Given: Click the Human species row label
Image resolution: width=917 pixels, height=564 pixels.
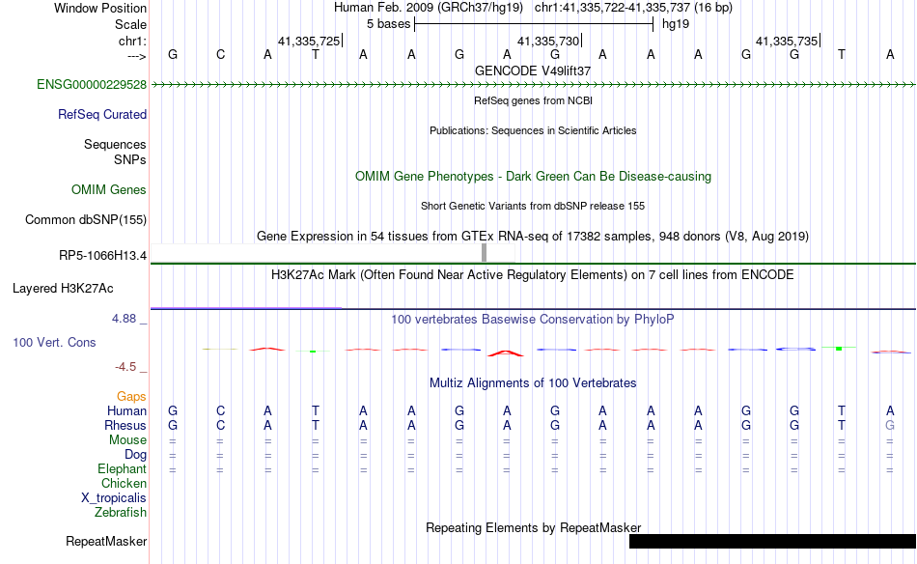Looking at the screenshot, I should tap(126, 410).
